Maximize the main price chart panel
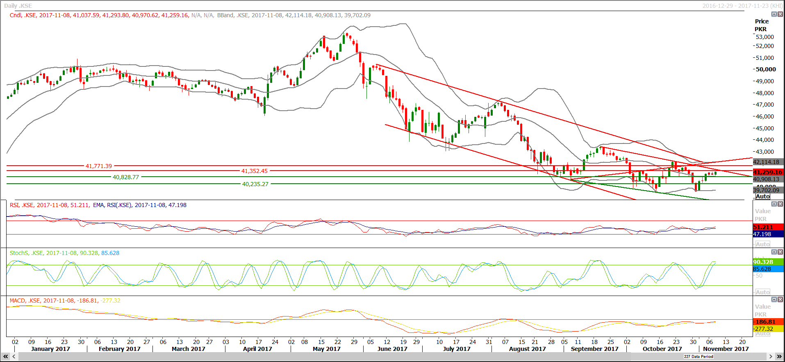785x362 pixels. pyautogui.click(x=774, y=14)
